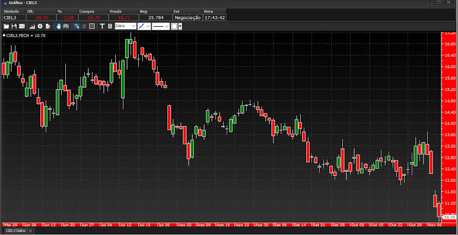Open the Diário timeframe dropdown

125,26
